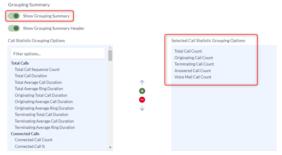Viewport: 282px width, 155px height.
Task: Select Originating Average Call Duration option
Action: (x=44, y=102)
